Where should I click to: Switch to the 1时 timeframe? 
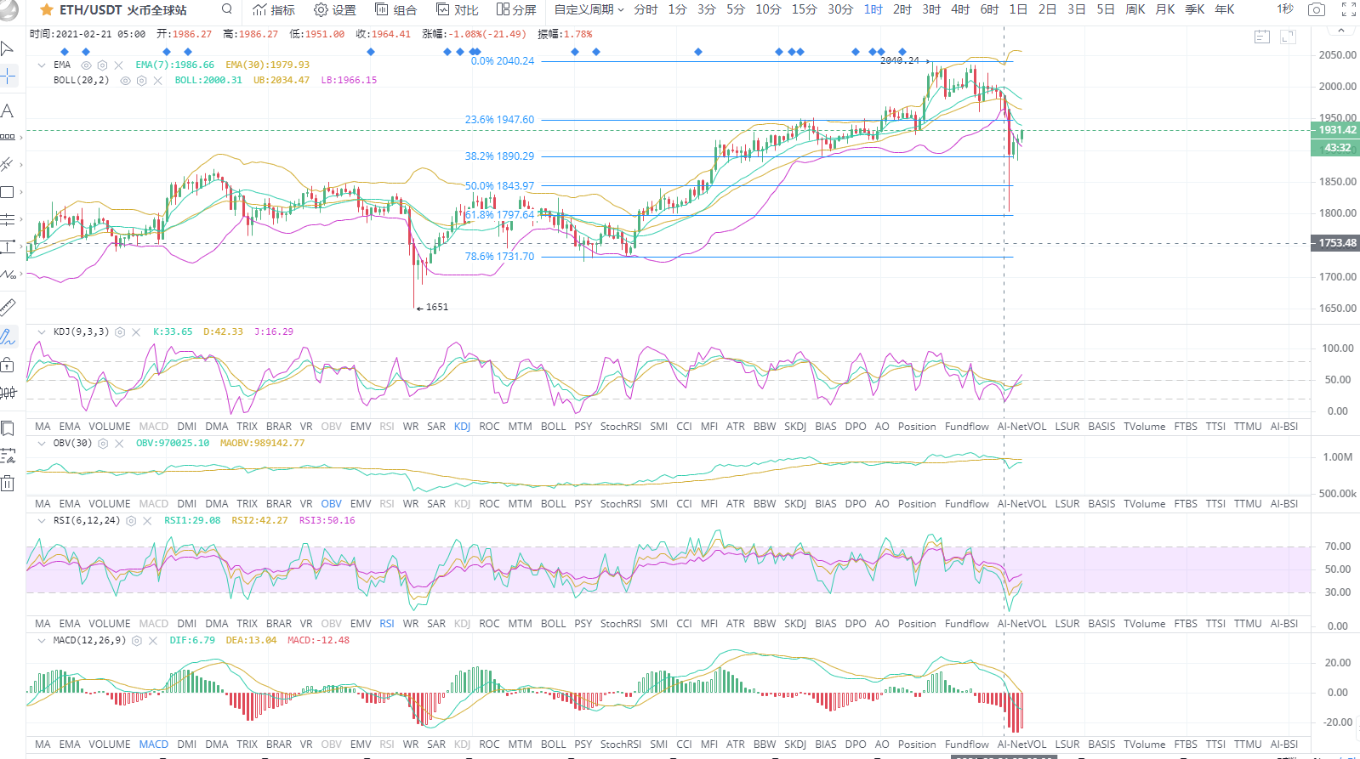(x=873, y=9)
